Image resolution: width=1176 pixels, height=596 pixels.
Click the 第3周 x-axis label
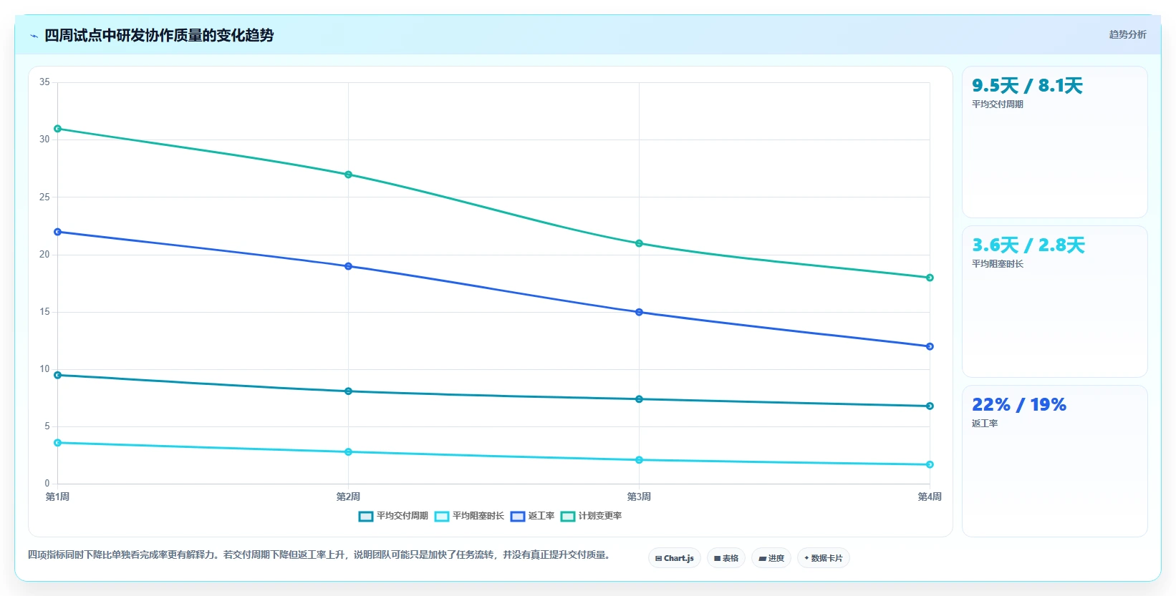tap(640, 497)
